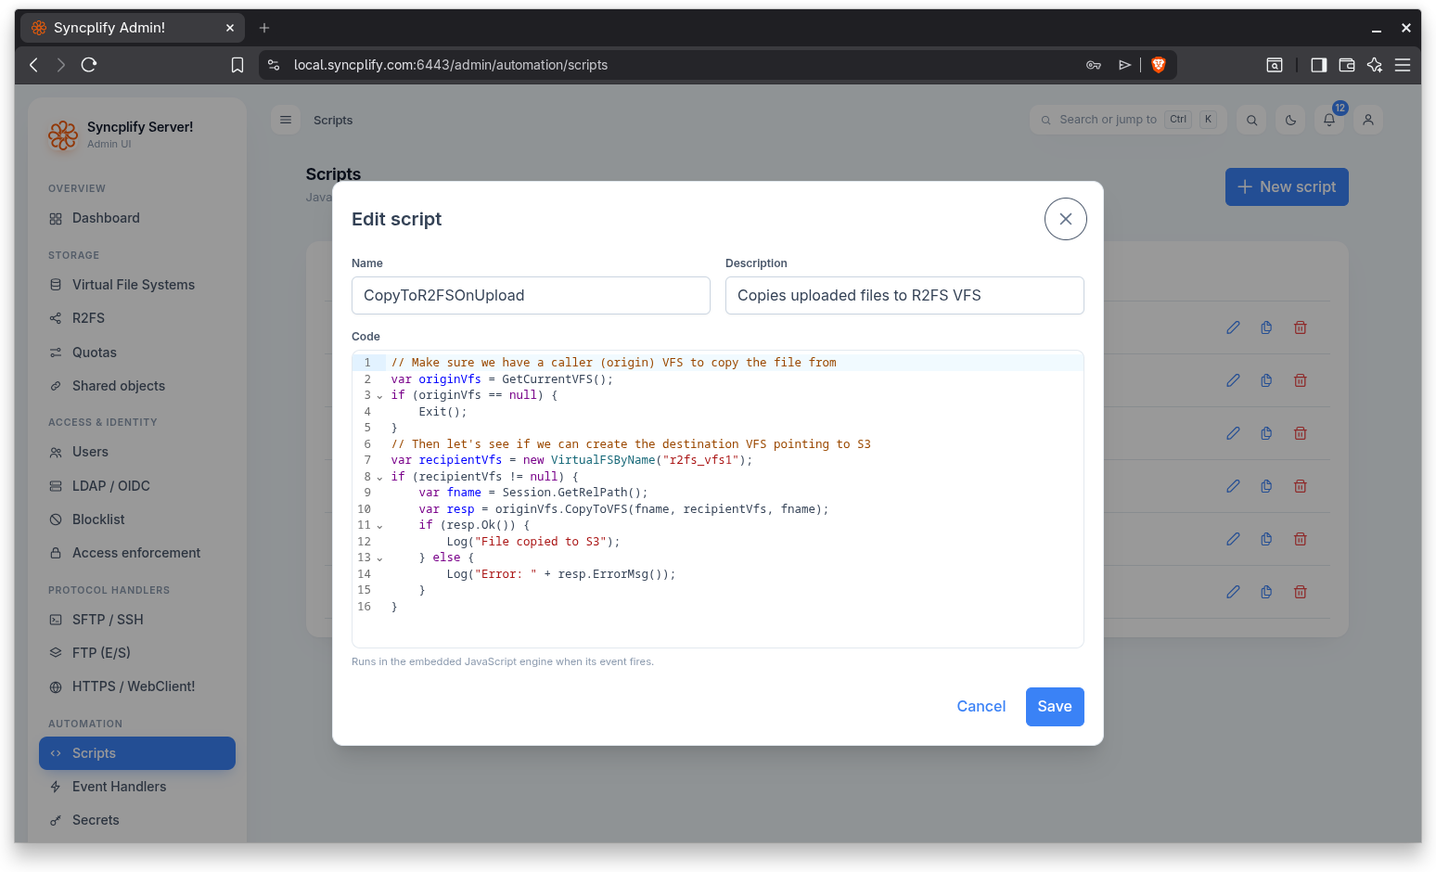Duplicate the first script row
The width and height of the screenshot is (1436, 872).
1266,327
